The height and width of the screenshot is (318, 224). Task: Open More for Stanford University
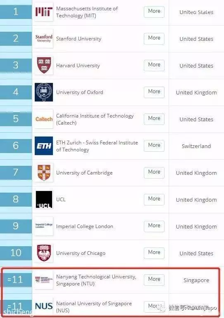[x=154, y=38]
